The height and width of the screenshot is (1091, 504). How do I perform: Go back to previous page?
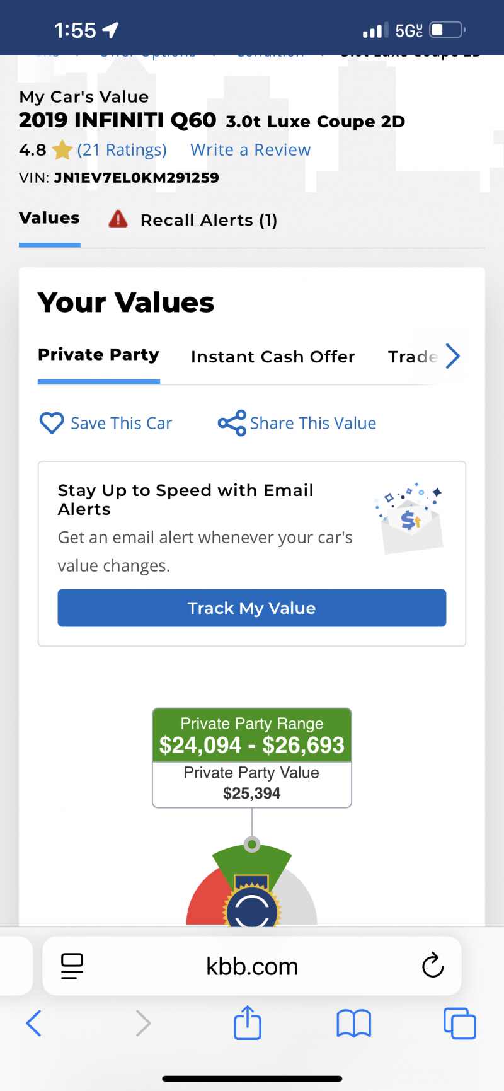tap(34, 1023)
